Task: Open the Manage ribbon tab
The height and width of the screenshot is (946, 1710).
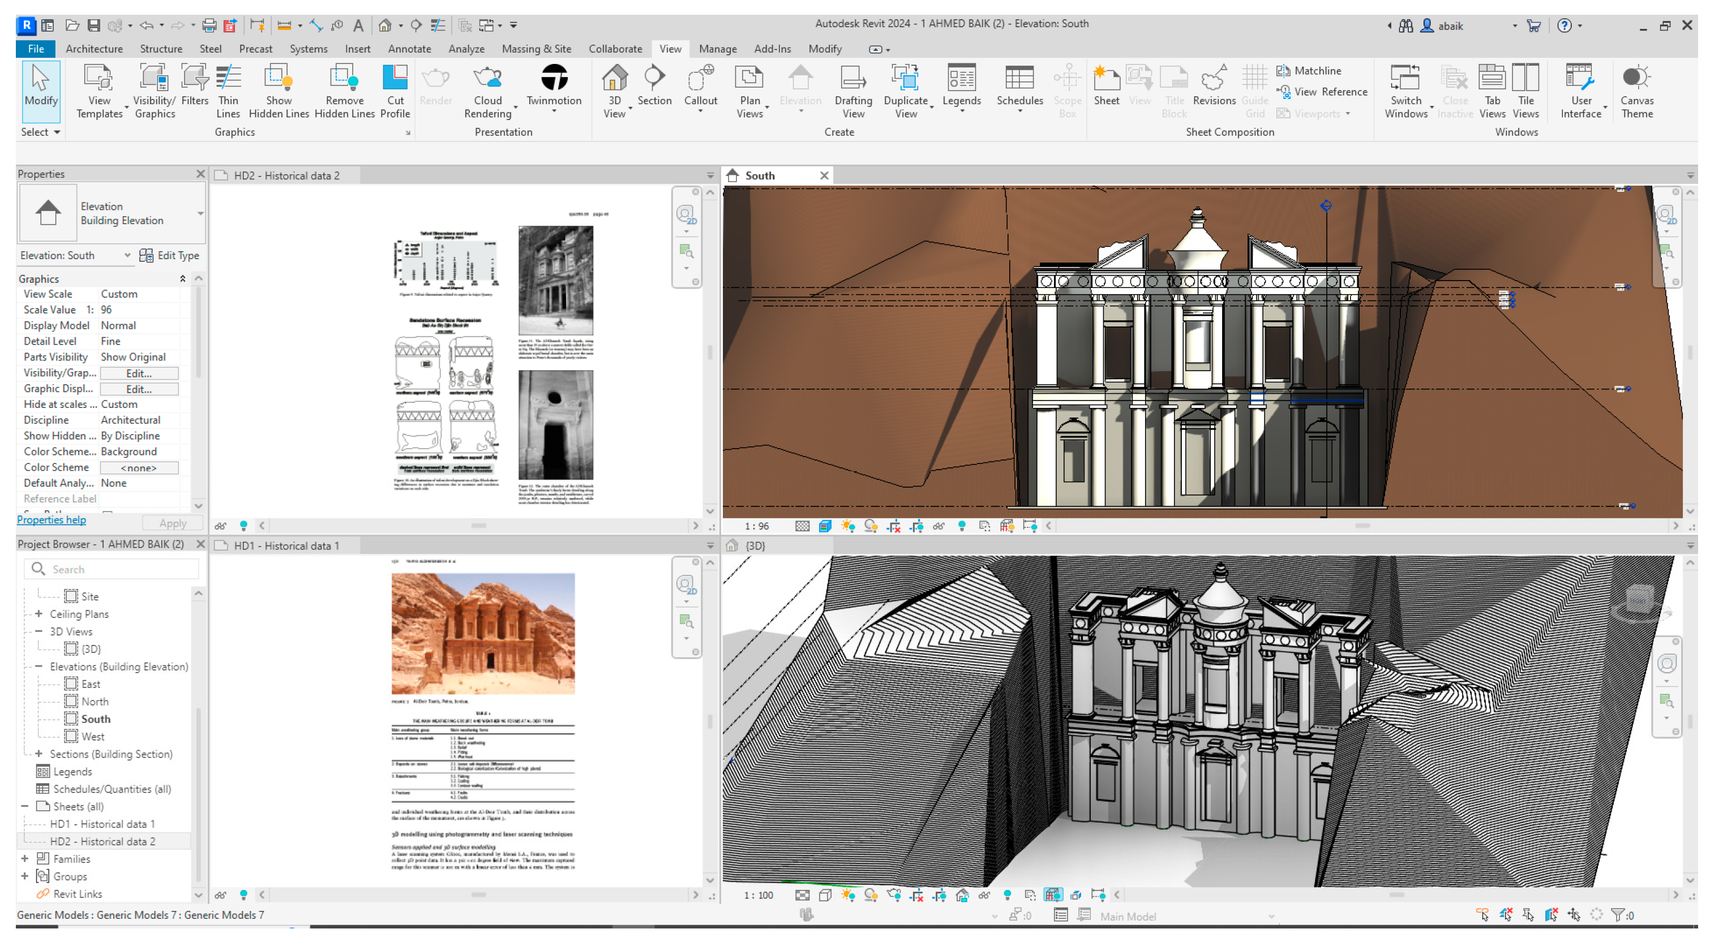Action: [x=717, y=49]
